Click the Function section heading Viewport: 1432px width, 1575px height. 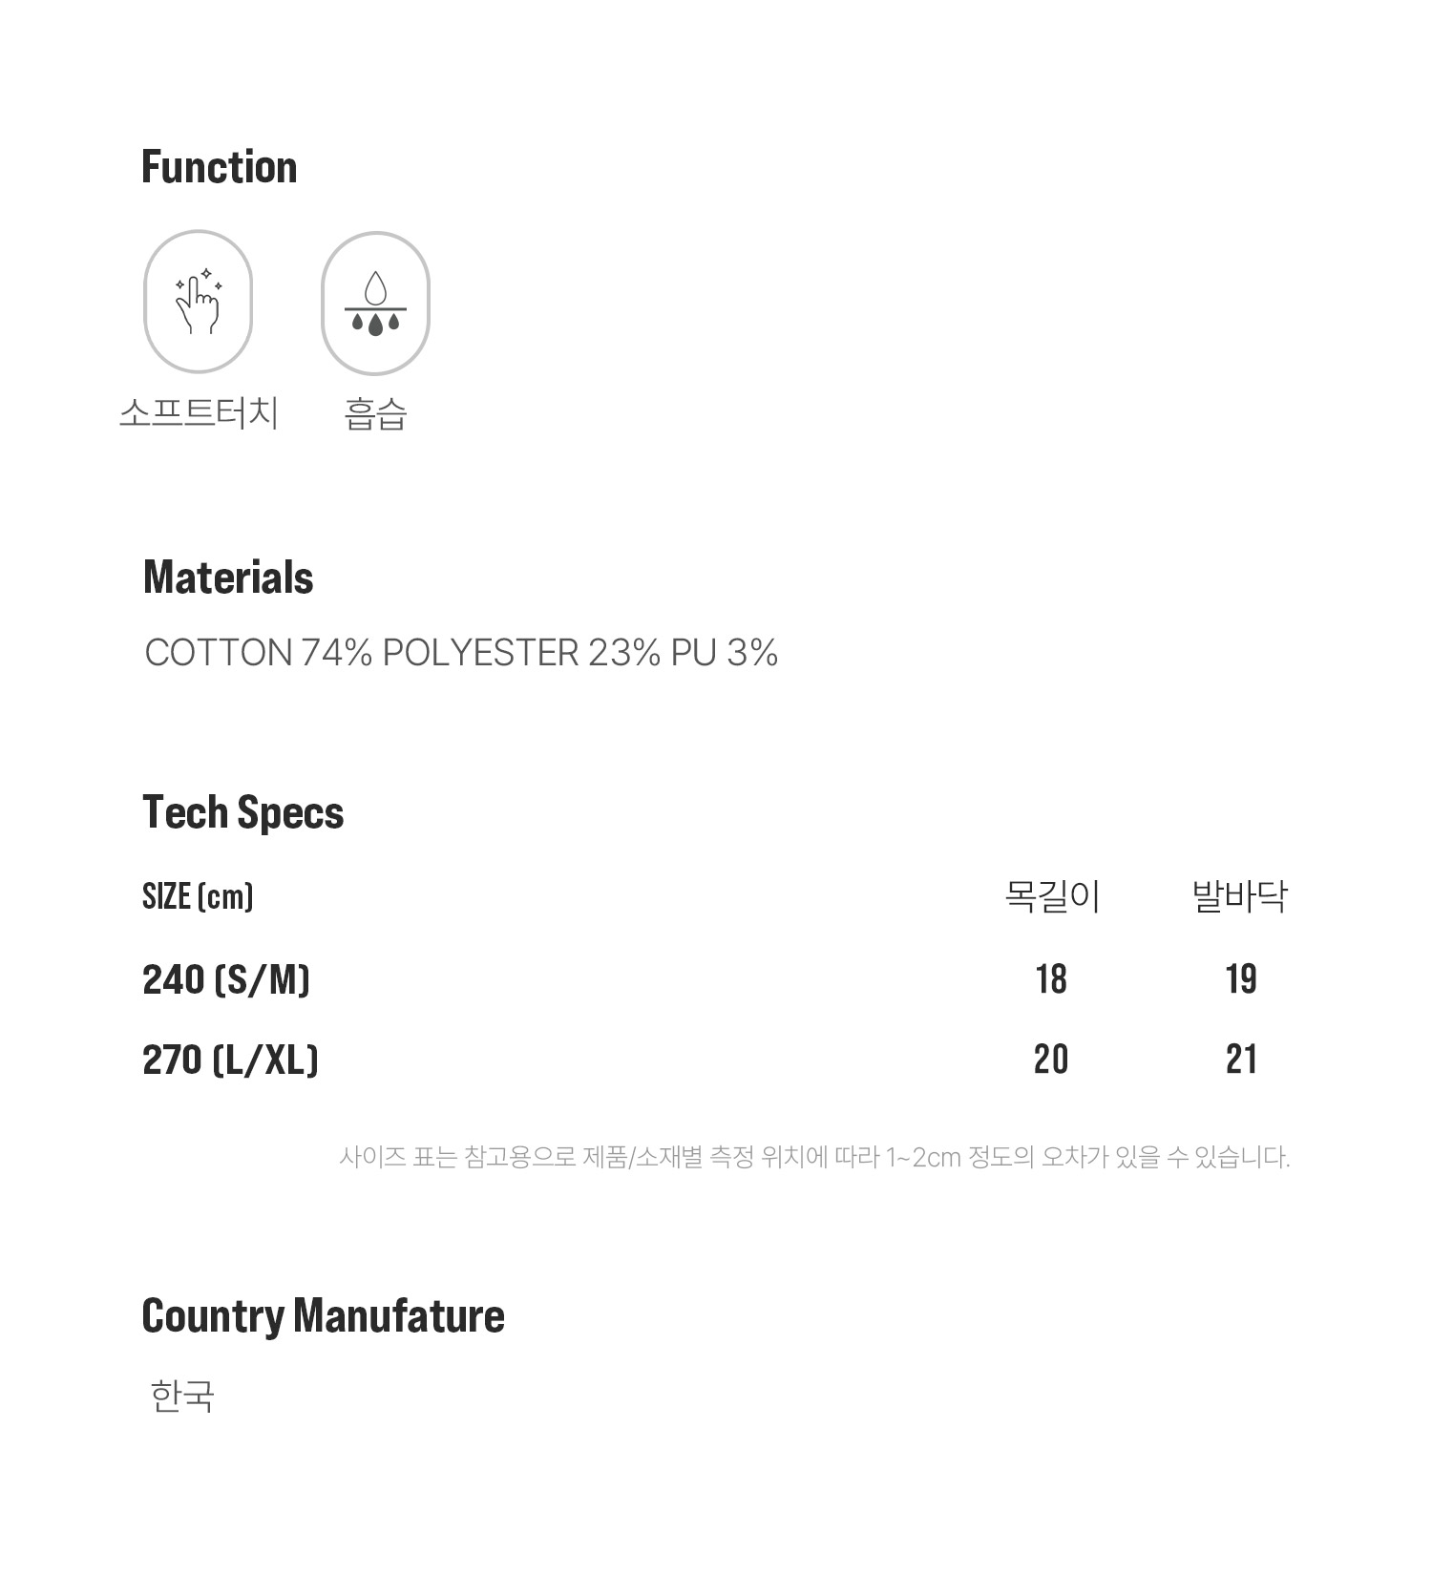pos(220,167)
